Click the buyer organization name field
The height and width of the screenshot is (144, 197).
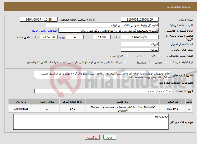coord(102,25)
